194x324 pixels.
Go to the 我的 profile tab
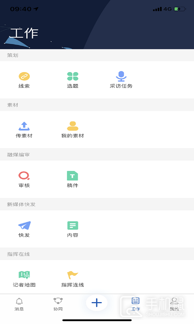(174, 305)
